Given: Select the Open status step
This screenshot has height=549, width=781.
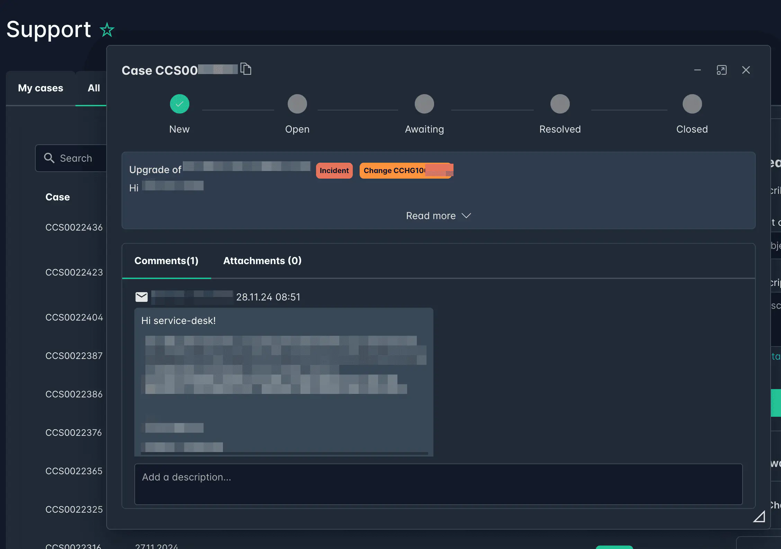Looking at the screenshot, I should point(297,104).
